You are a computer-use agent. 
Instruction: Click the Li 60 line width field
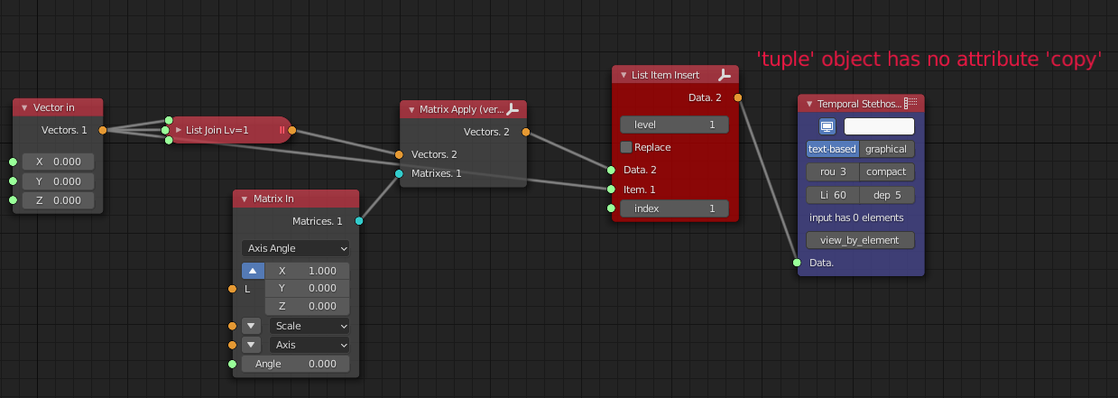pos(833,195)
